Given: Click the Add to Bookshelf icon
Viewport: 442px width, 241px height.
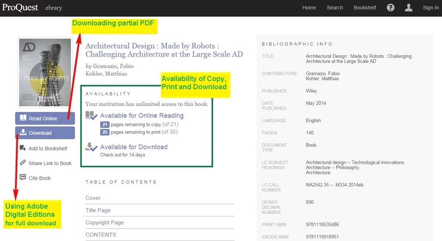Looking at the screenshot, I should click(23, 148).
